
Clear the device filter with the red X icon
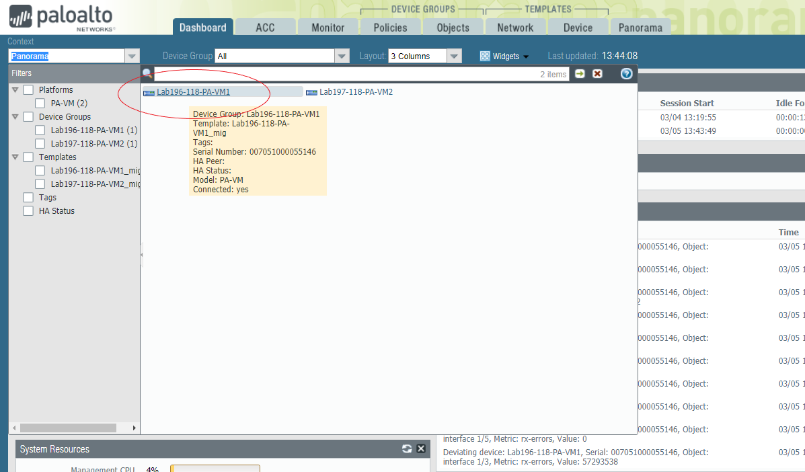click(x=597, y=74)
